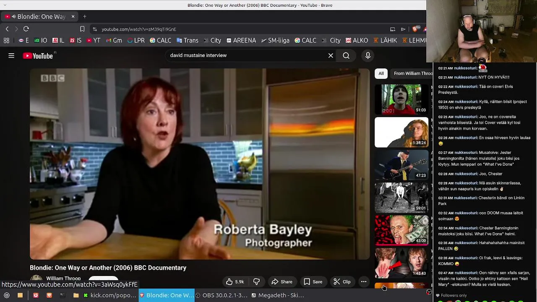This screenshot has height=302, width=537.
Task: Close the Blondie YouTube tab
Action: point(73,16)
